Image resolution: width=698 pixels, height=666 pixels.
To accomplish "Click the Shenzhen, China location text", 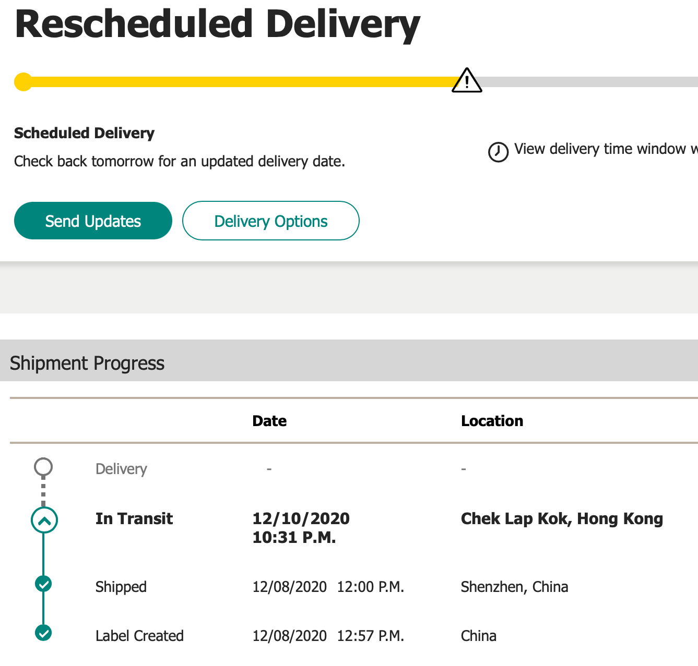I will (514, 587).
